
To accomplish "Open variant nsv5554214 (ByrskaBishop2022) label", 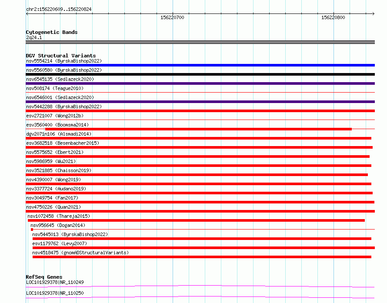I will [64, 61].
